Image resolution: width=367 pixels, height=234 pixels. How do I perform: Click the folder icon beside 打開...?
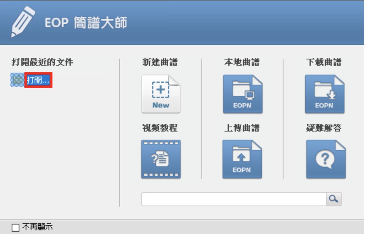[x=17, y=80]
